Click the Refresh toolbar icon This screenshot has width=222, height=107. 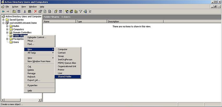point(45,11)
